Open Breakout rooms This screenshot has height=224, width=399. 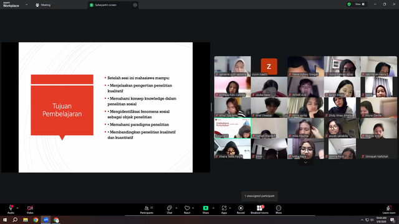pos(259,210)
